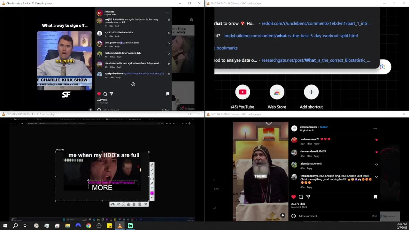
Task: Reply to 1compabenny1 comment
Action: tap(309, 187)
